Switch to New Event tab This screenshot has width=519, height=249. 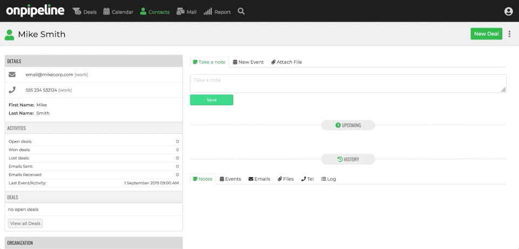248,62
